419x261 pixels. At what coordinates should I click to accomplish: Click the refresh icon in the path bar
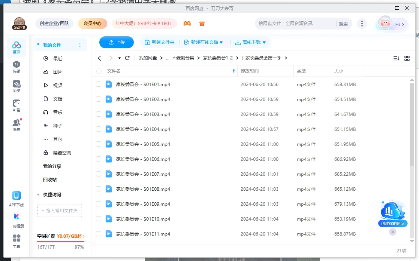tap(127, 58)
